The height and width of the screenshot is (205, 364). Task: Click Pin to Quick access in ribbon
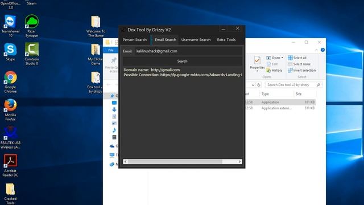(113, 64)
